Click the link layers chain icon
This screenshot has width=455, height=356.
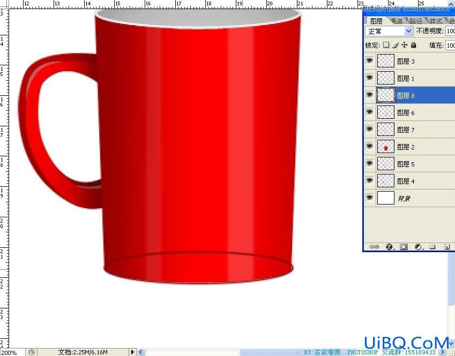374,247
